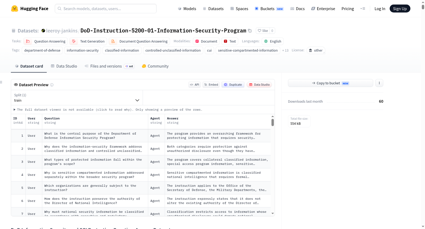Click Copy to bucket
Viewport: 425px width, 229px height.
330,83
